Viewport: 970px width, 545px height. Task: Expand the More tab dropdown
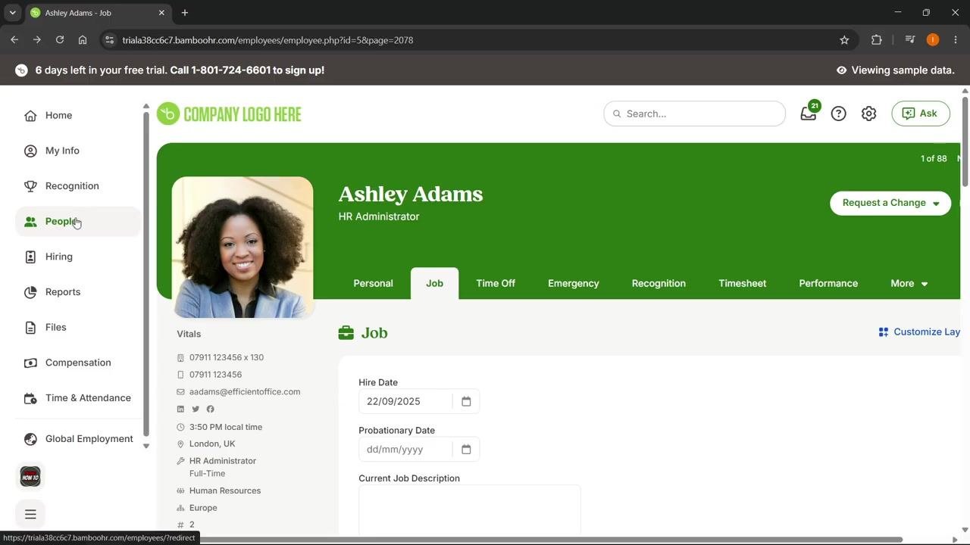[909, 284]
